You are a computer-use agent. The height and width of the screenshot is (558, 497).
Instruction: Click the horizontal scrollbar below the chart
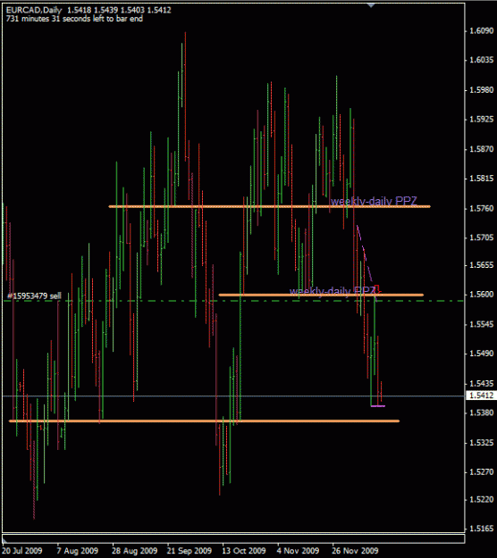pos(233,538)
